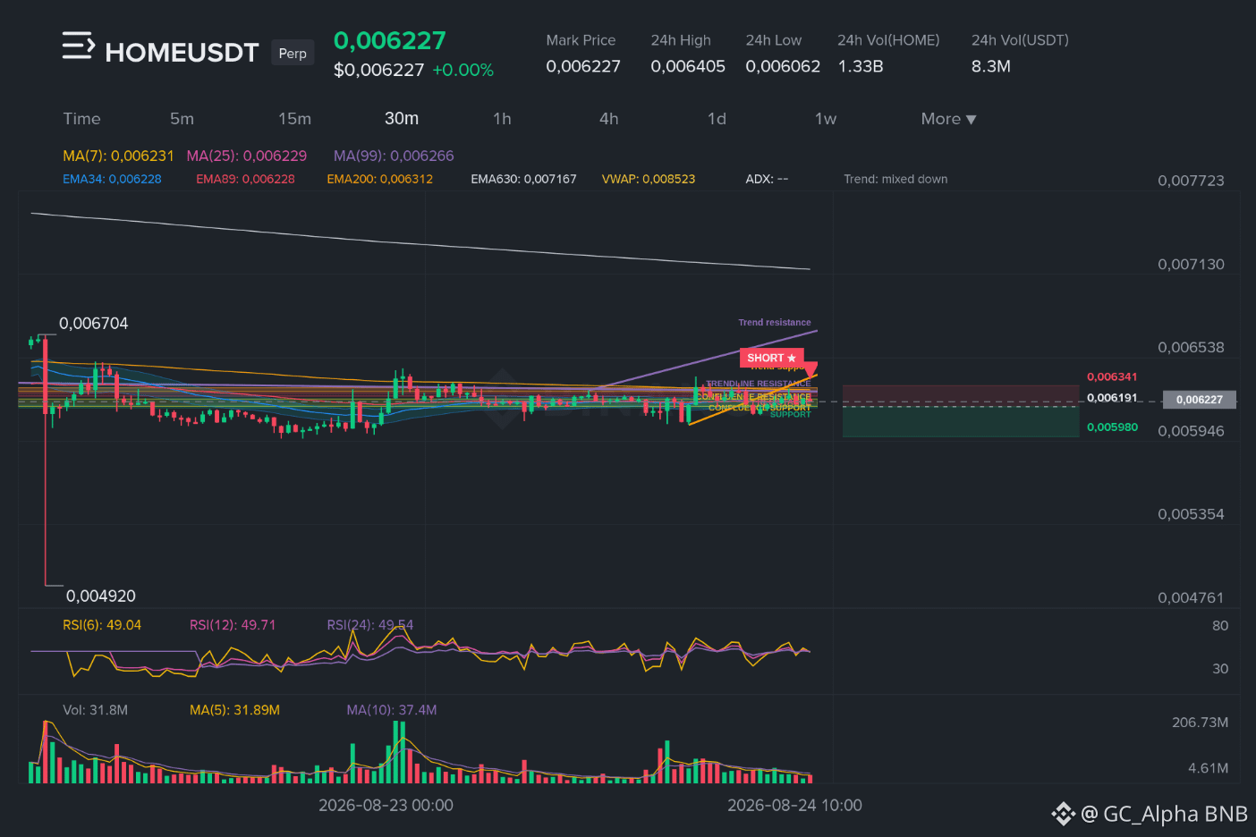Click the 24h Vol(USDT) value 8.3M

pyautogui.click(x=991, y=66)
